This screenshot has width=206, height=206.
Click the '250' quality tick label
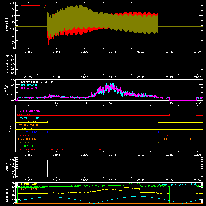(x=12, y=160)
